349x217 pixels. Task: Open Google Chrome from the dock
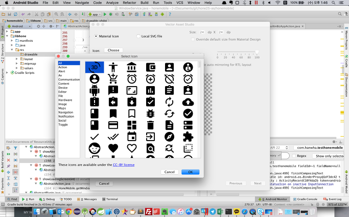tap(68, 212)
